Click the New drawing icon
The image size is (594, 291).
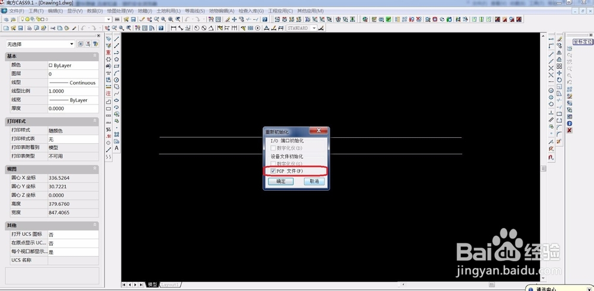pyautogui.click(x=6, y=28)
